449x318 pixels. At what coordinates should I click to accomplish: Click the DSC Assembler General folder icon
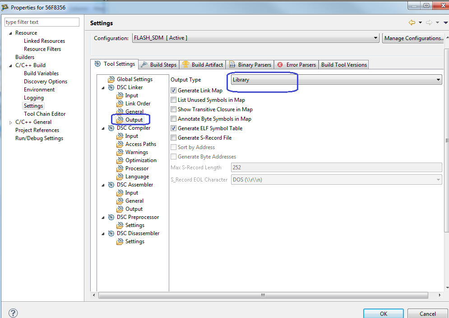coord(120,201)
